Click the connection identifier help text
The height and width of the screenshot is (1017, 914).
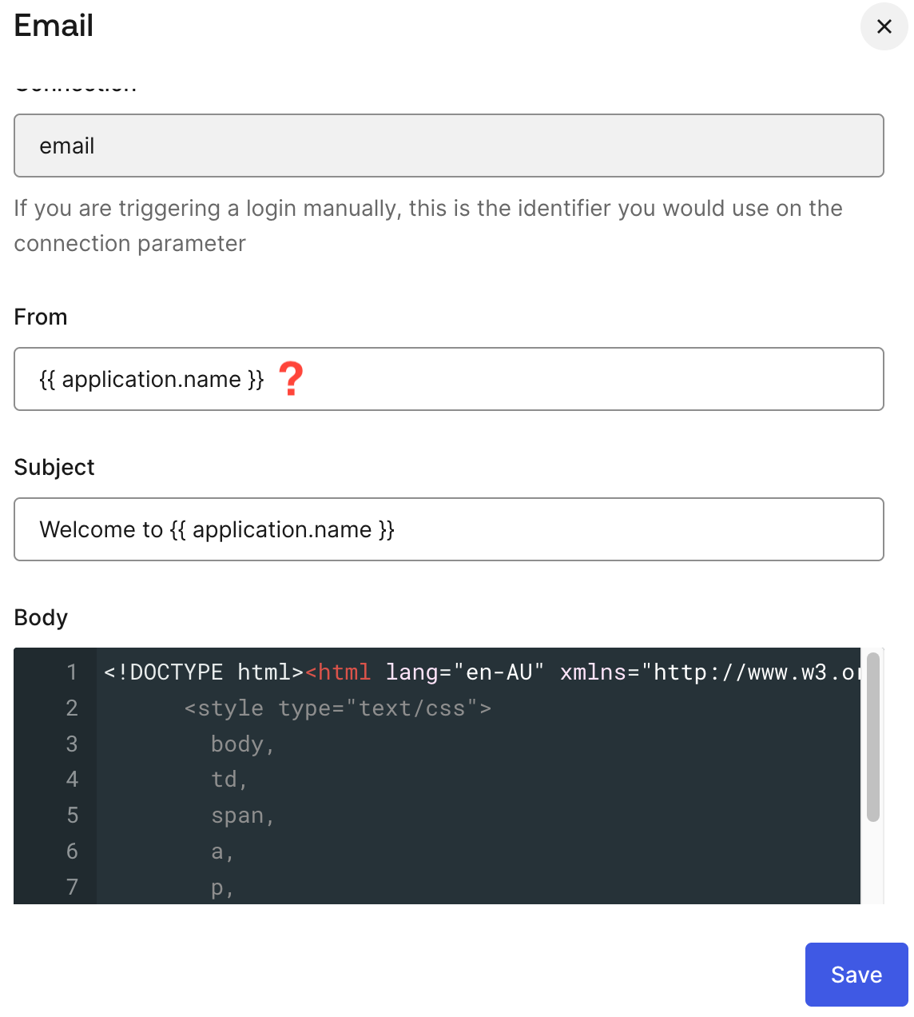coord(428,225)
